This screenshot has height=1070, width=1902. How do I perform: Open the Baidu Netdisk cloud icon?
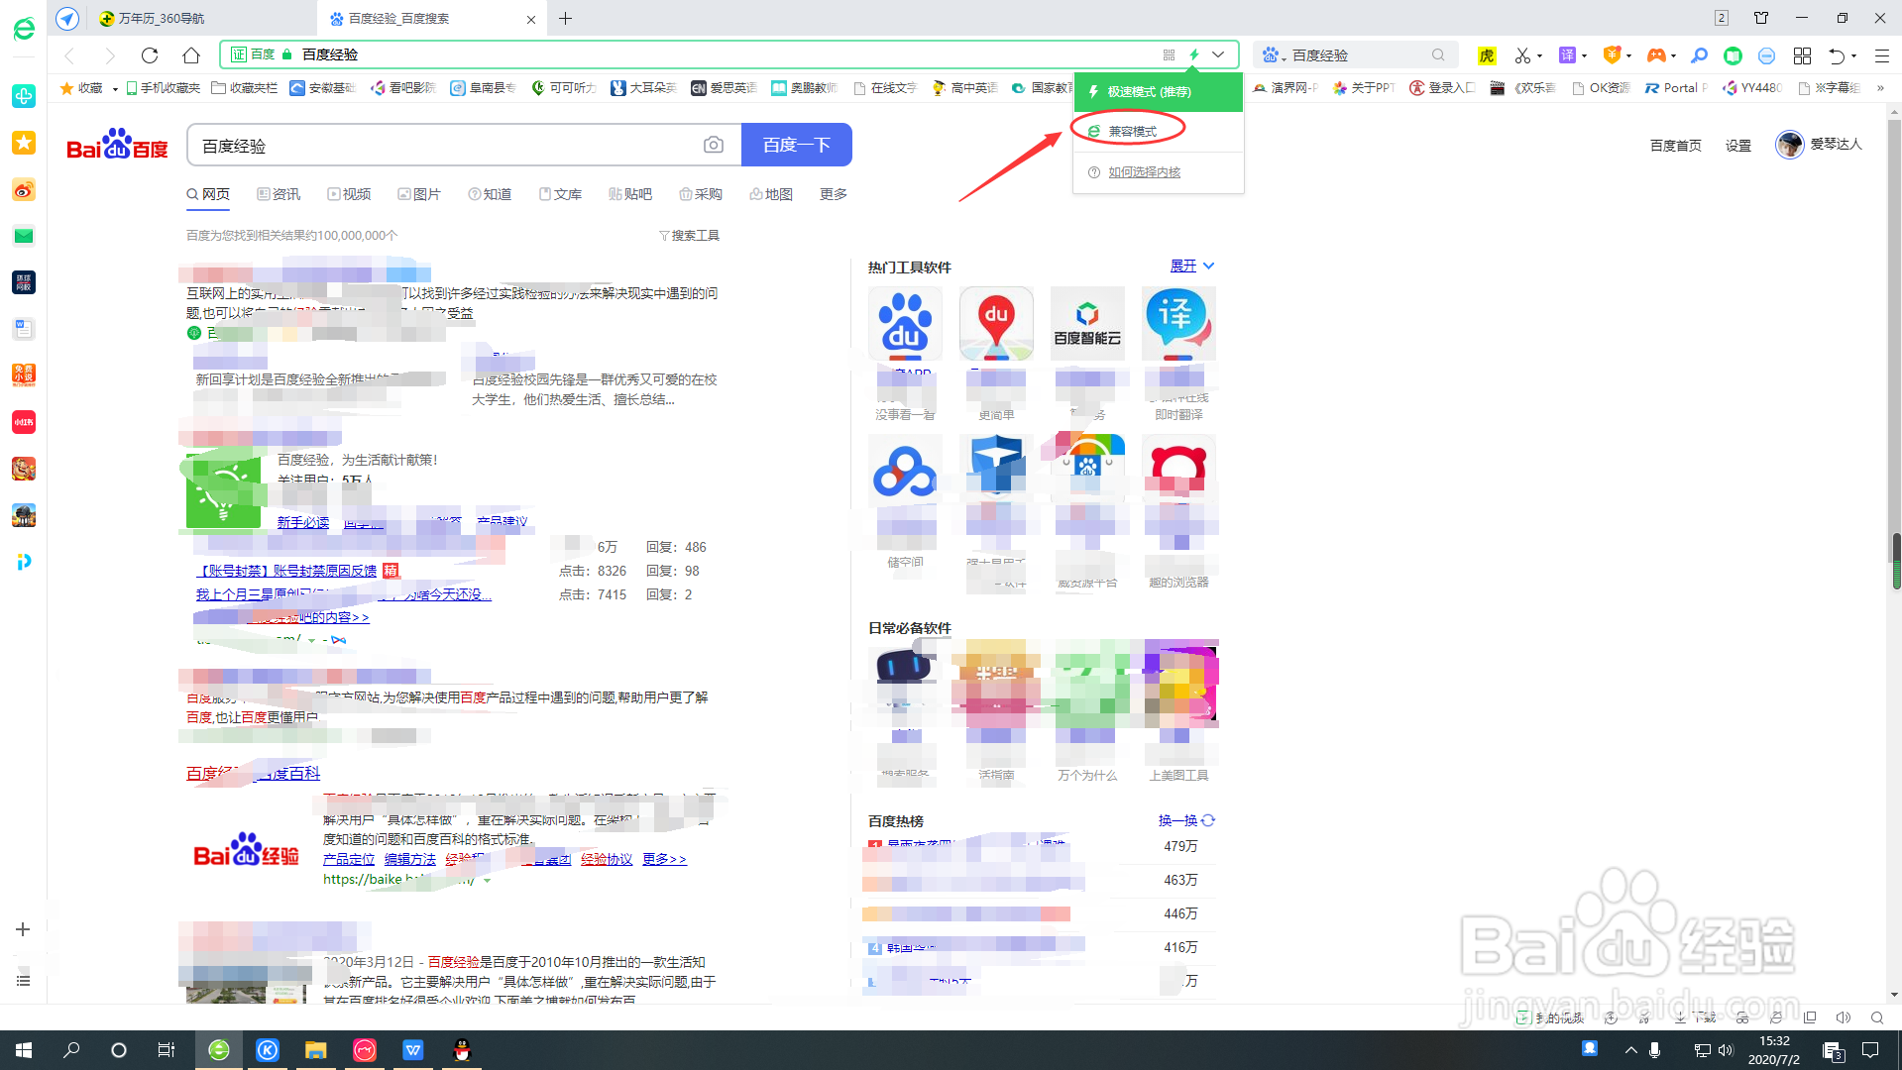[x=905, y=471]
